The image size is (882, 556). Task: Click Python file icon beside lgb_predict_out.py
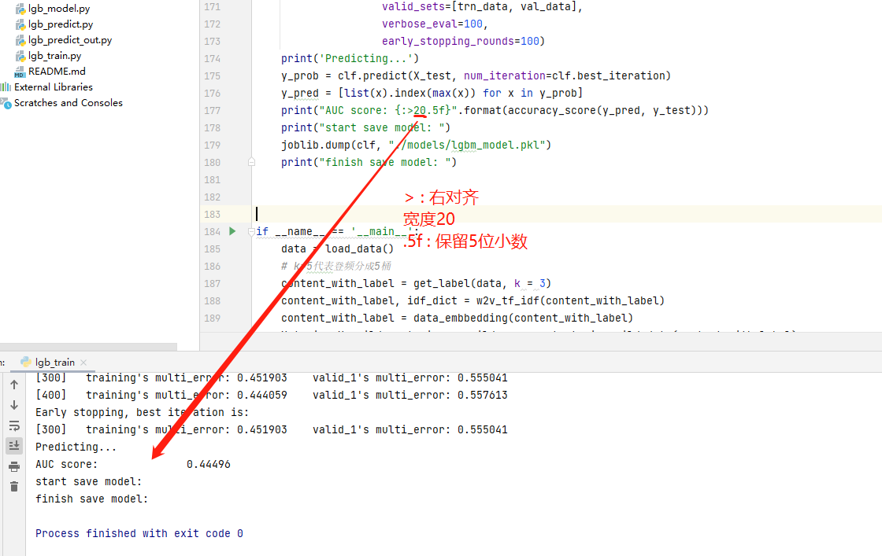[x=20, y=40]
